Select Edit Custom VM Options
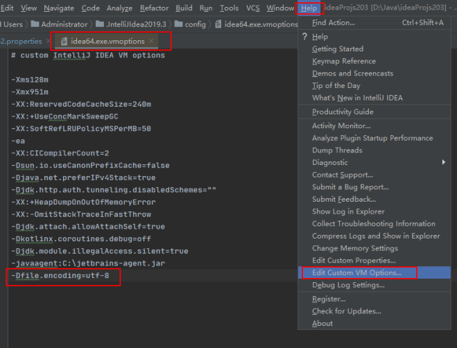 (374, 272)
